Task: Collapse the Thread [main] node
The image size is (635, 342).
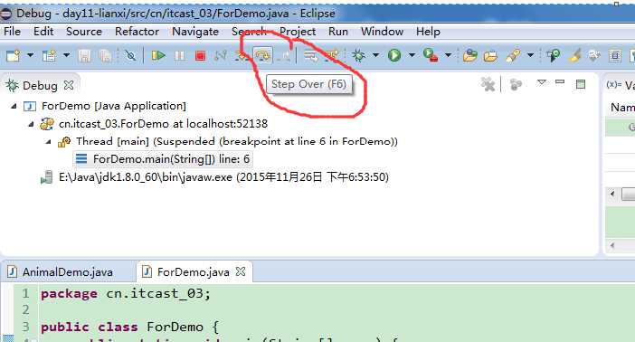Action: [49, 142]
